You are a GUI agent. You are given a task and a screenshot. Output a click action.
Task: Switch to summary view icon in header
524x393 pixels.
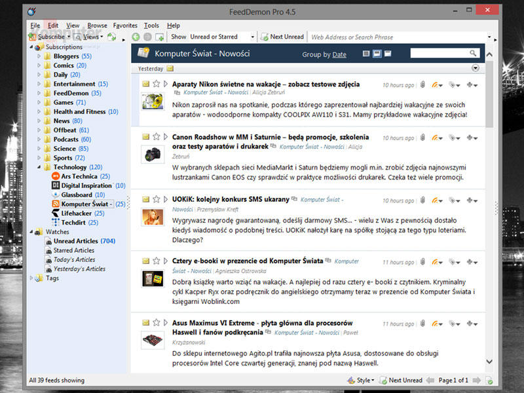[x=377, y=54]
